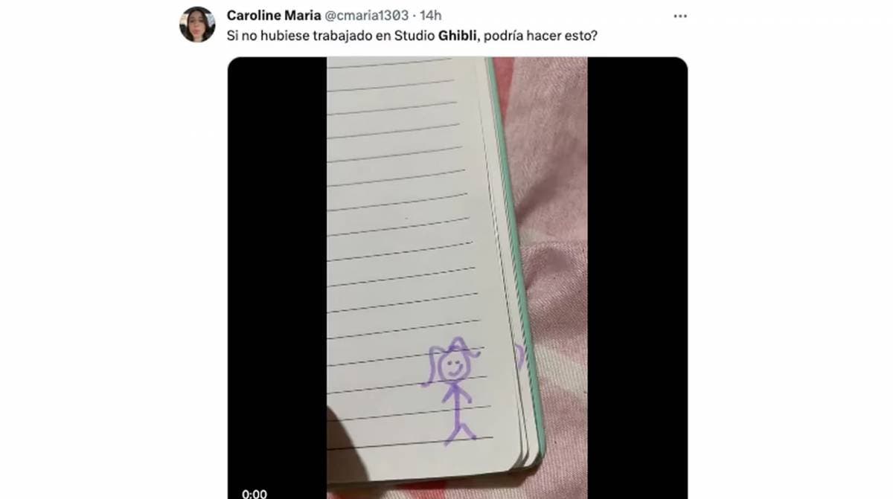Open the tweet via 14h timestamp
The height and width of the screenshot is (499, 893).
[x=430, y=15]
